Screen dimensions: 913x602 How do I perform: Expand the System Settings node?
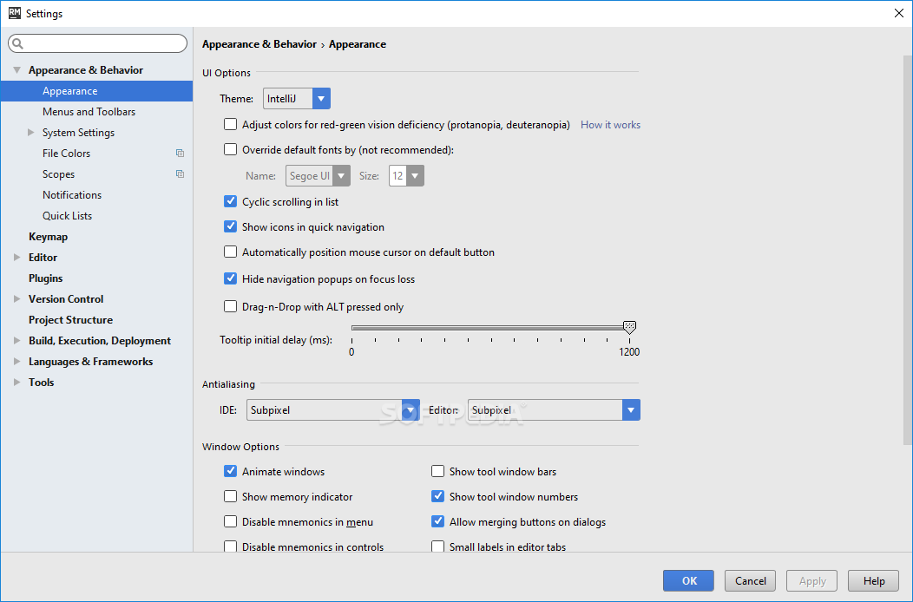31,132
